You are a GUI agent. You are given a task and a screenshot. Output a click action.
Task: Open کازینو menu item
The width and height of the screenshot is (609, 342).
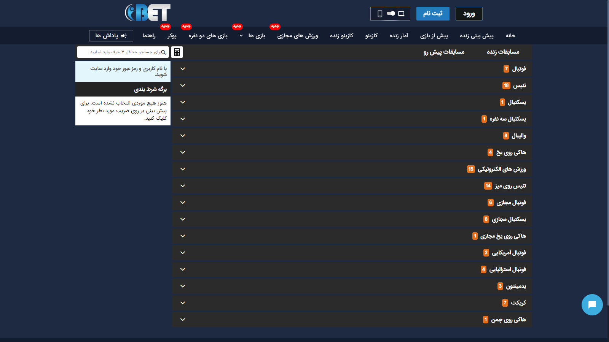(x=371, y=36)
